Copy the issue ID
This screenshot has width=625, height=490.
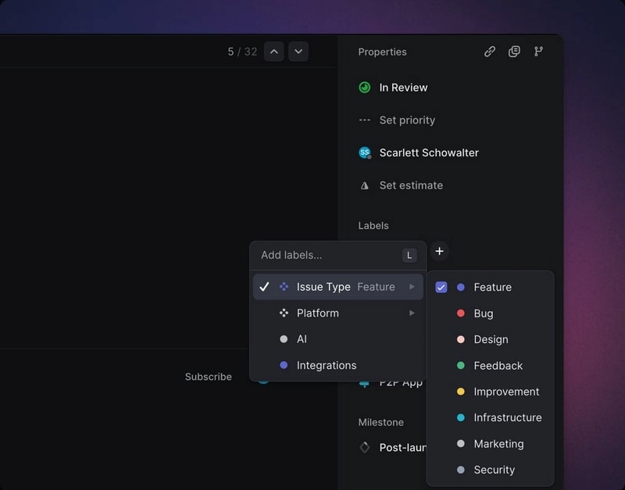(x=514, y=52)
